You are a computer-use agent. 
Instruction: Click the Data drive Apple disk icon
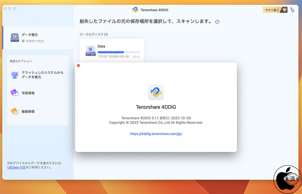[91, 51]
